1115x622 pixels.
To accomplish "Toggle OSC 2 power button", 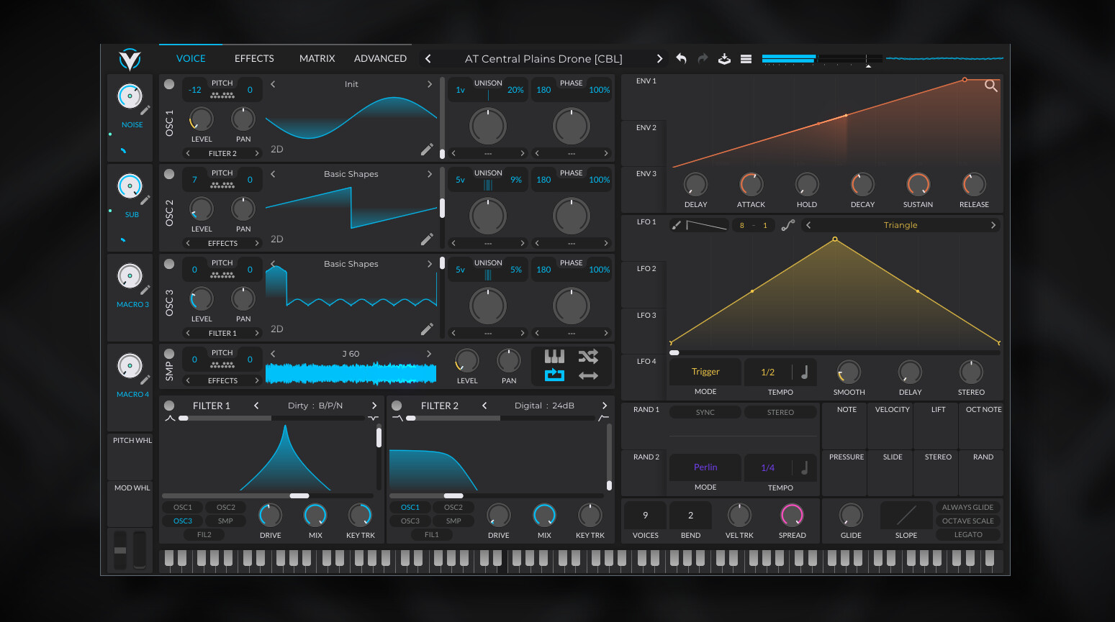I will (169, 174).
